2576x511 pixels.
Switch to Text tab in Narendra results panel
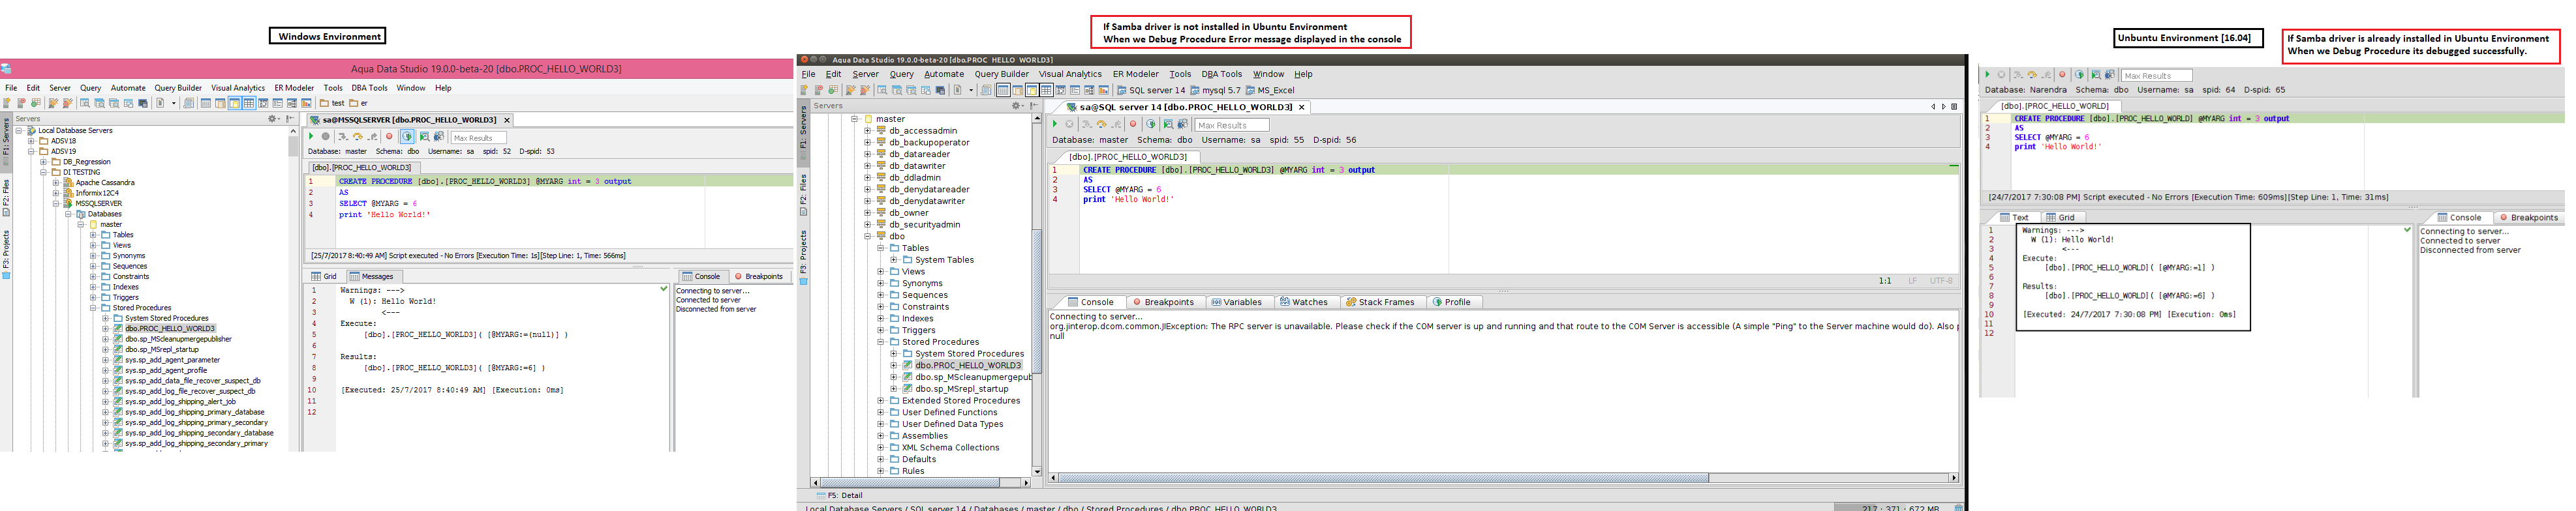[x=2013, y=218]
